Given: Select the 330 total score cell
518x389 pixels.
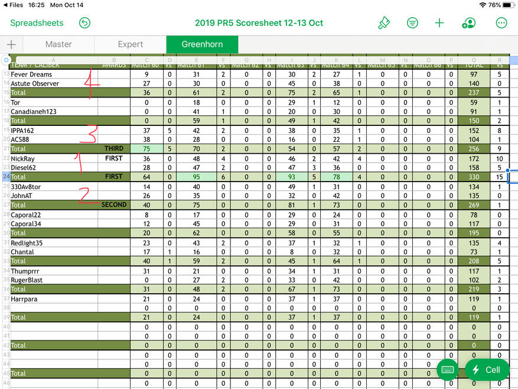Looking at the screenshot, I should tap(474, 177).
